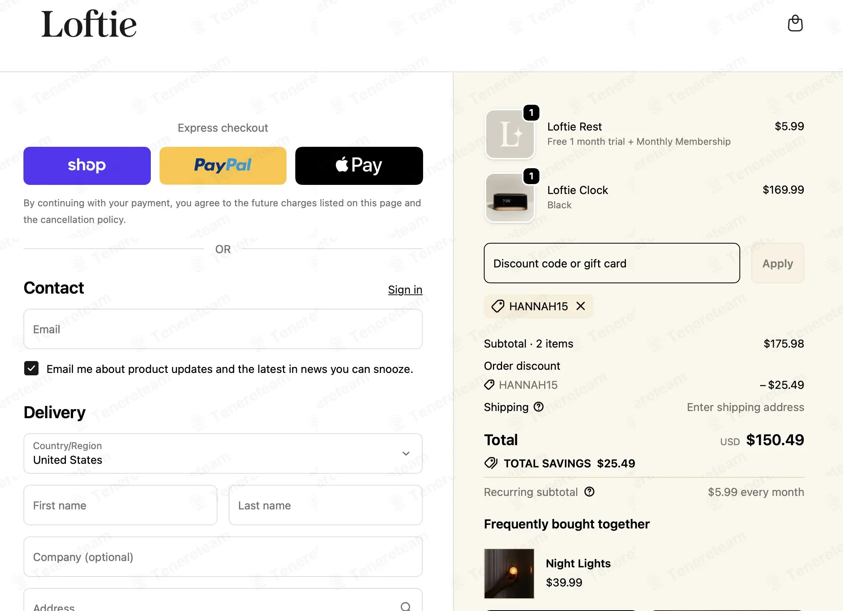Click the Frequently bought together heading
The height and width of the screenshot is (611, 843).
click(x=567, y=524)
